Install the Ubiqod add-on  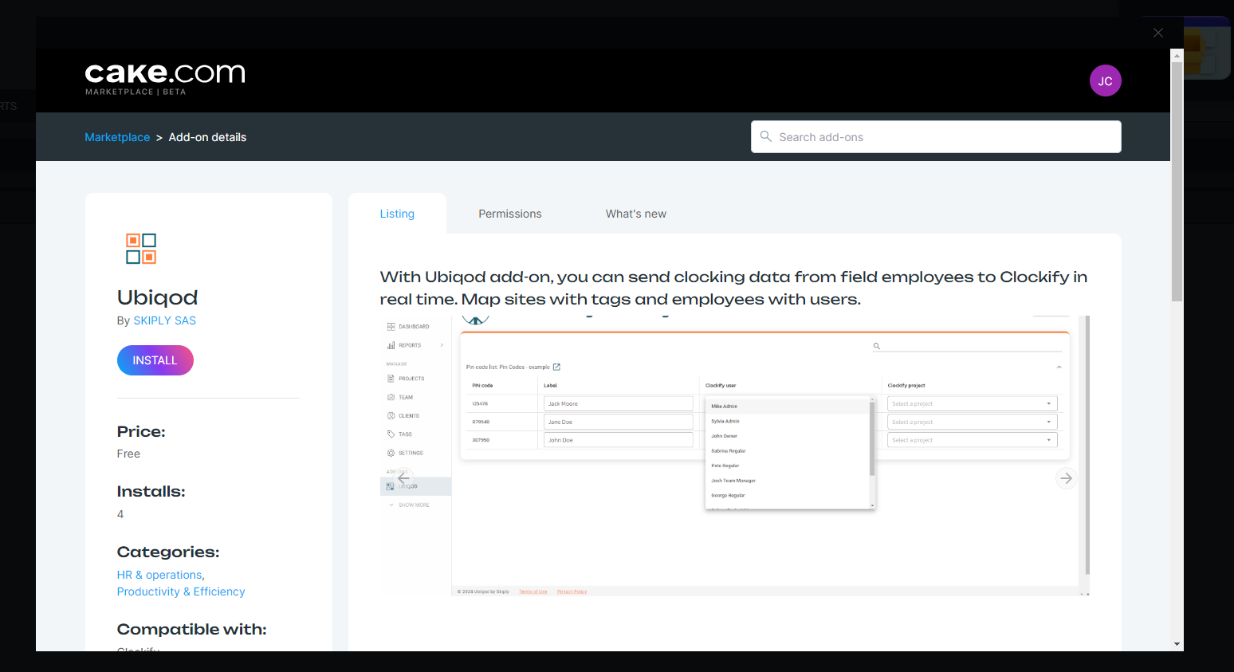(x=155, y=360)
